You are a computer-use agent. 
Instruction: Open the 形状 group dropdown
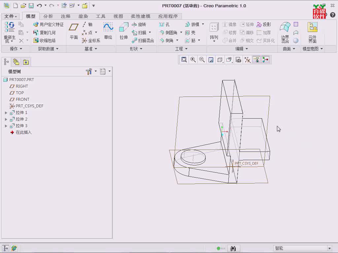pyautogui.click(x=136, y=49)
